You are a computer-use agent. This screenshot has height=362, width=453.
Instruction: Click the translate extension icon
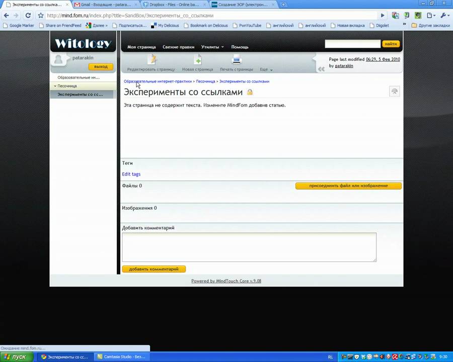coord(395,16)
